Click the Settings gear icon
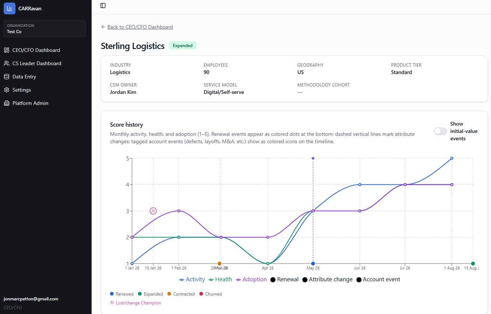 [x=7, y=90]
